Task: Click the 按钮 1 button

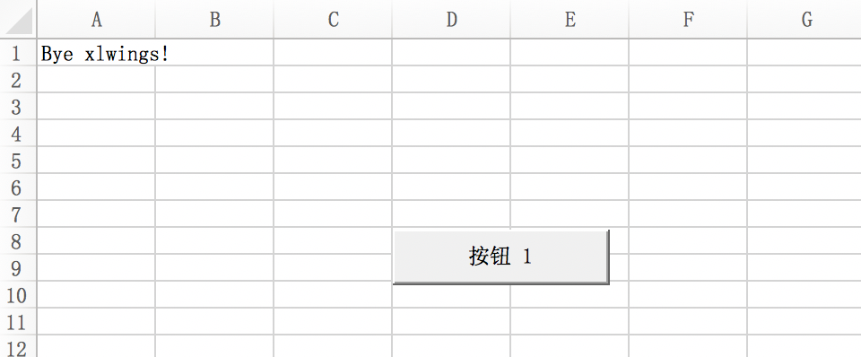Action: (x=500, y=257)
